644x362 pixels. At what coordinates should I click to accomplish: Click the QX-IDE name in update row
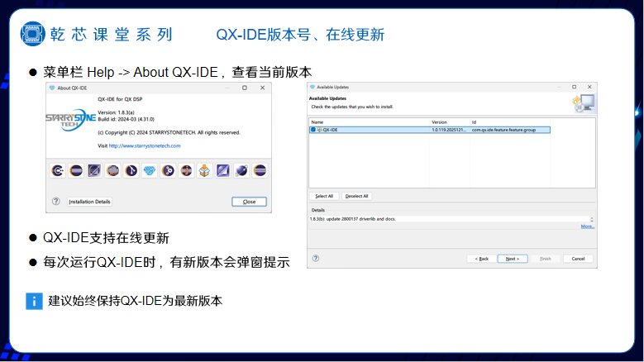(330, 130)
